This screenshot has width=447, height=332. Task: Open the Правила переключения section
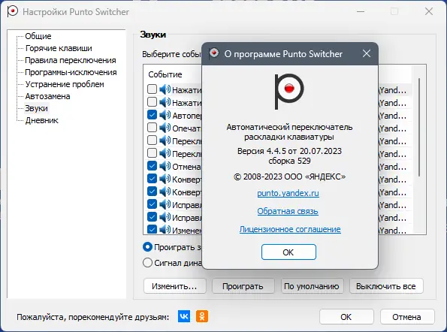[x=71, y=60]
